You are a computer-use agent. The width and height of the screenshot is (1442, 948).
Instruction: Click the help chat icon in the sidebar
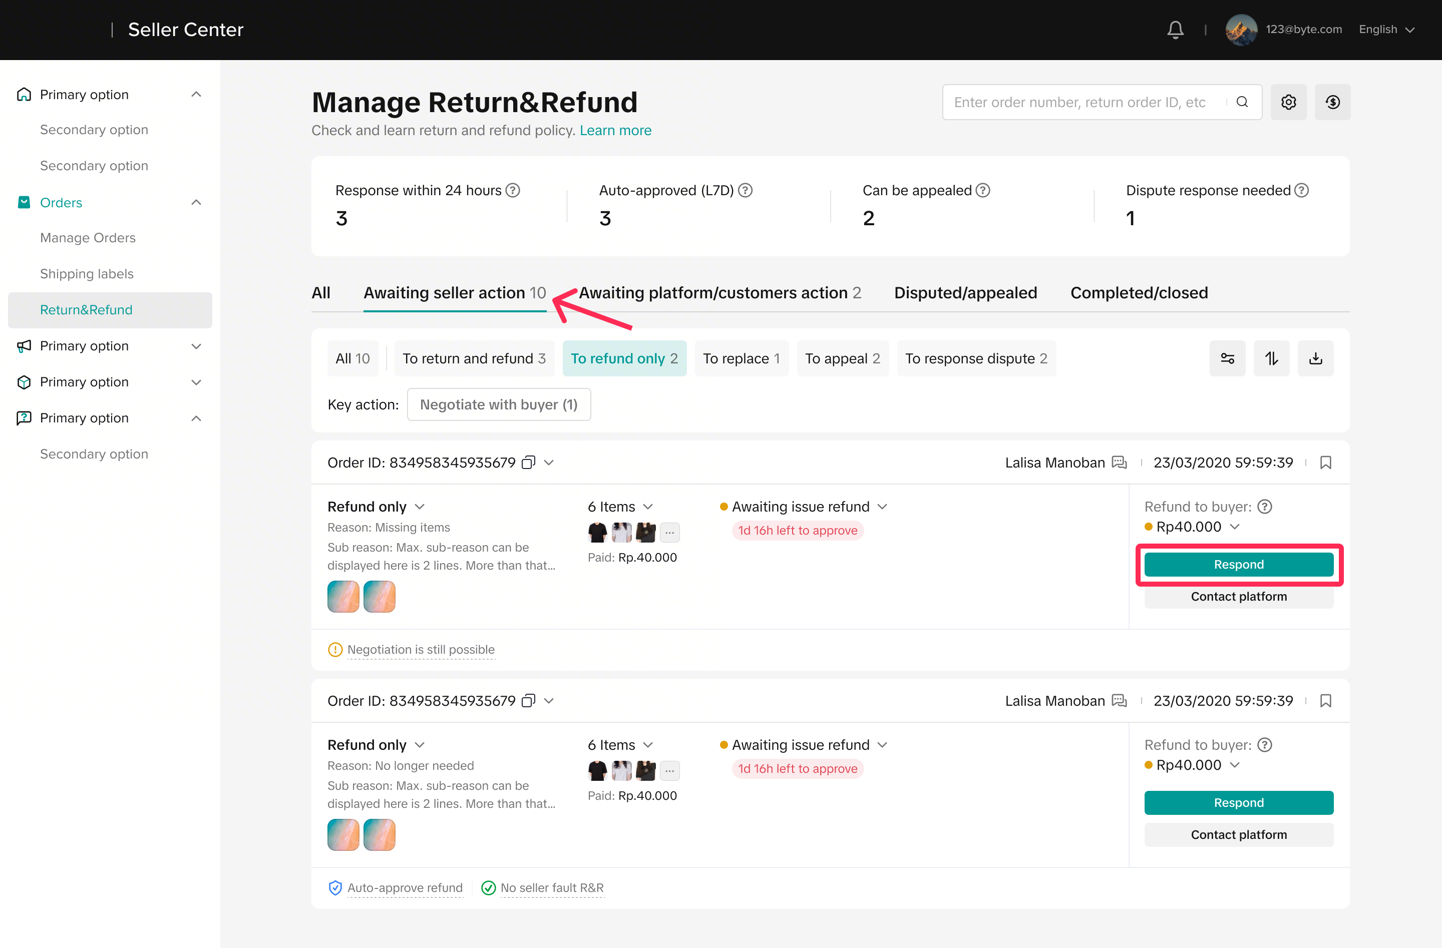(x=24, y=418)
